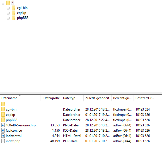Select the phpBB3 folder icon in tree
Screen dimensions: 162x155
[13, 18]
